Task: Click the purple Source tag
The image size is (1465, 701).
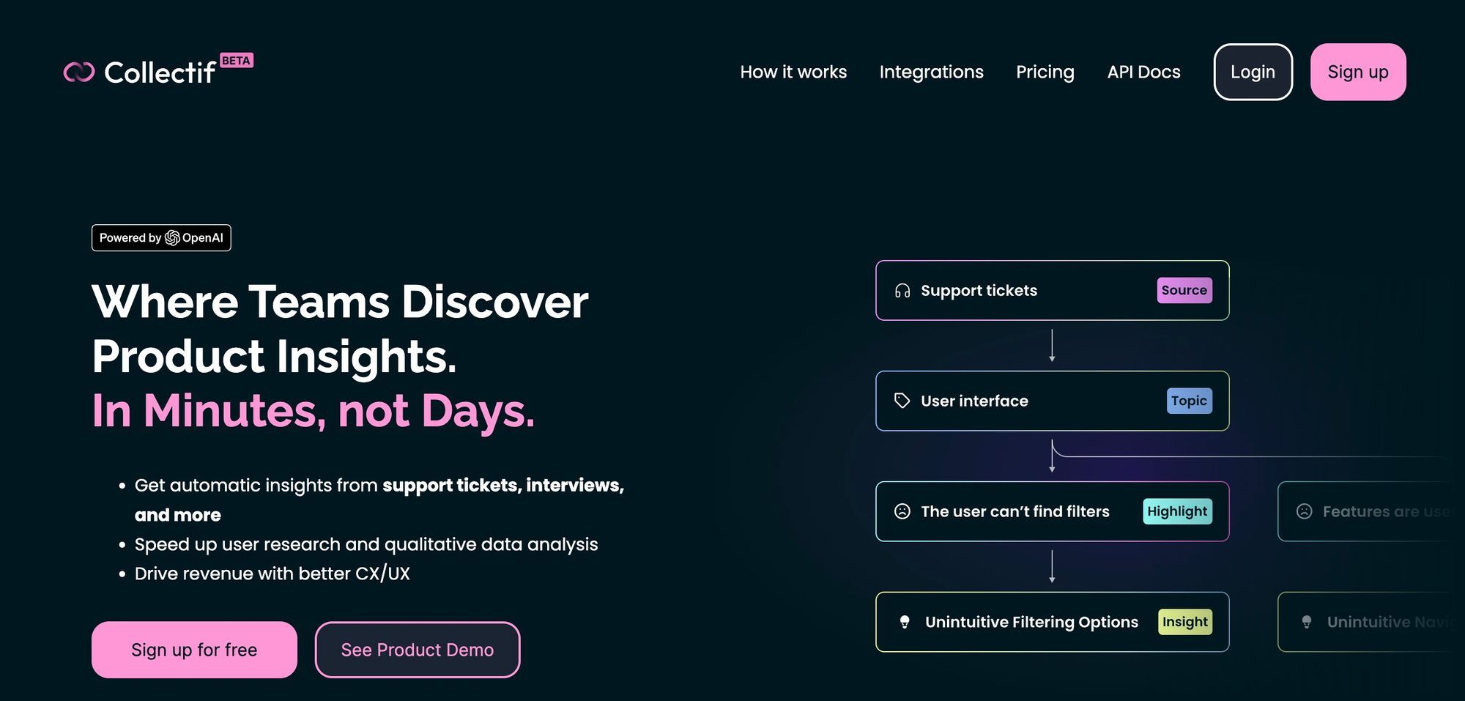Action: pos(1184,290)
